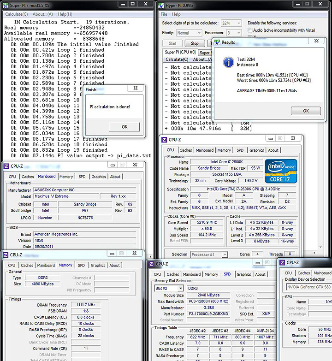Image resolution: width=332 pixels, height=361 pixels.
Task: Switch to SPD tab in Mainboard CPU-Z window
Action: pos(82,177)
